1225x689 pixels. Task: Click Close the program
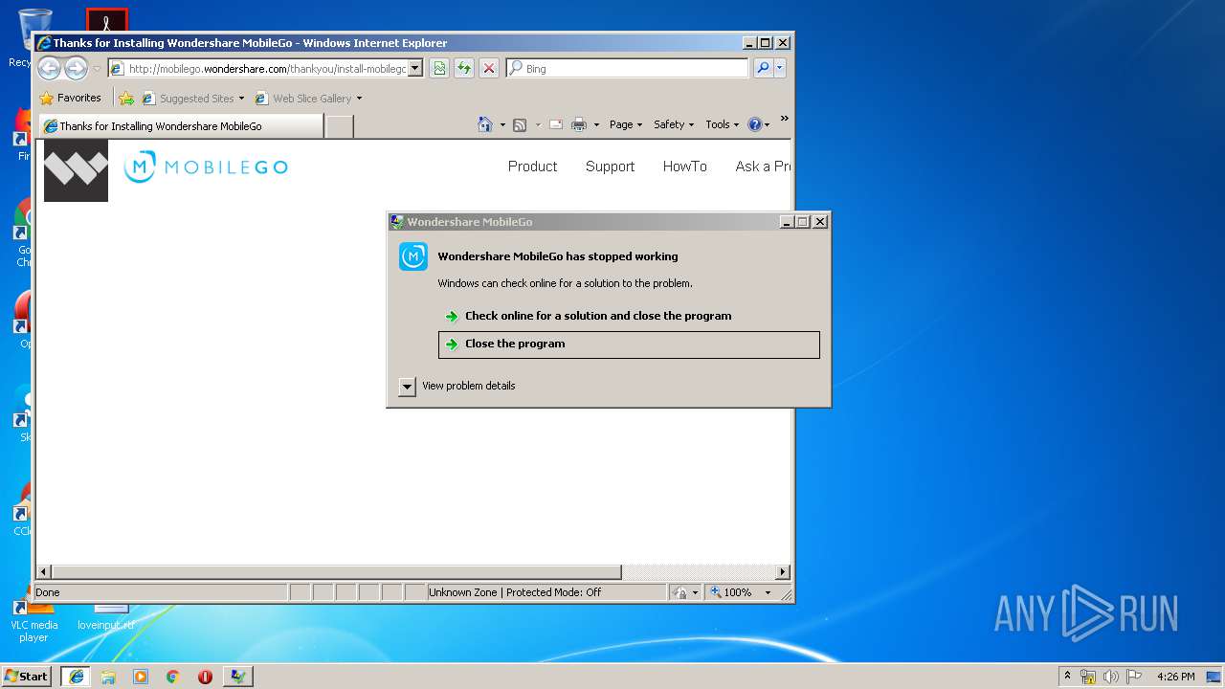[x=629, y=344]
